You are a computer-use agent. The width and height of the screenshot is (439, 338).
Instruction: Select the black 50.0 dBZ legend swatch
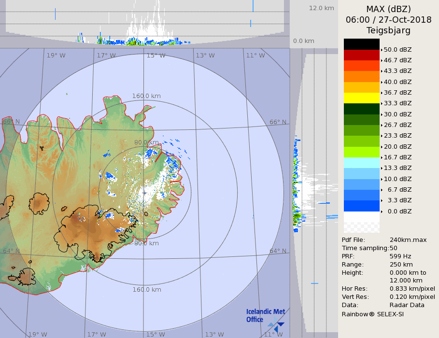pos(361,44)
